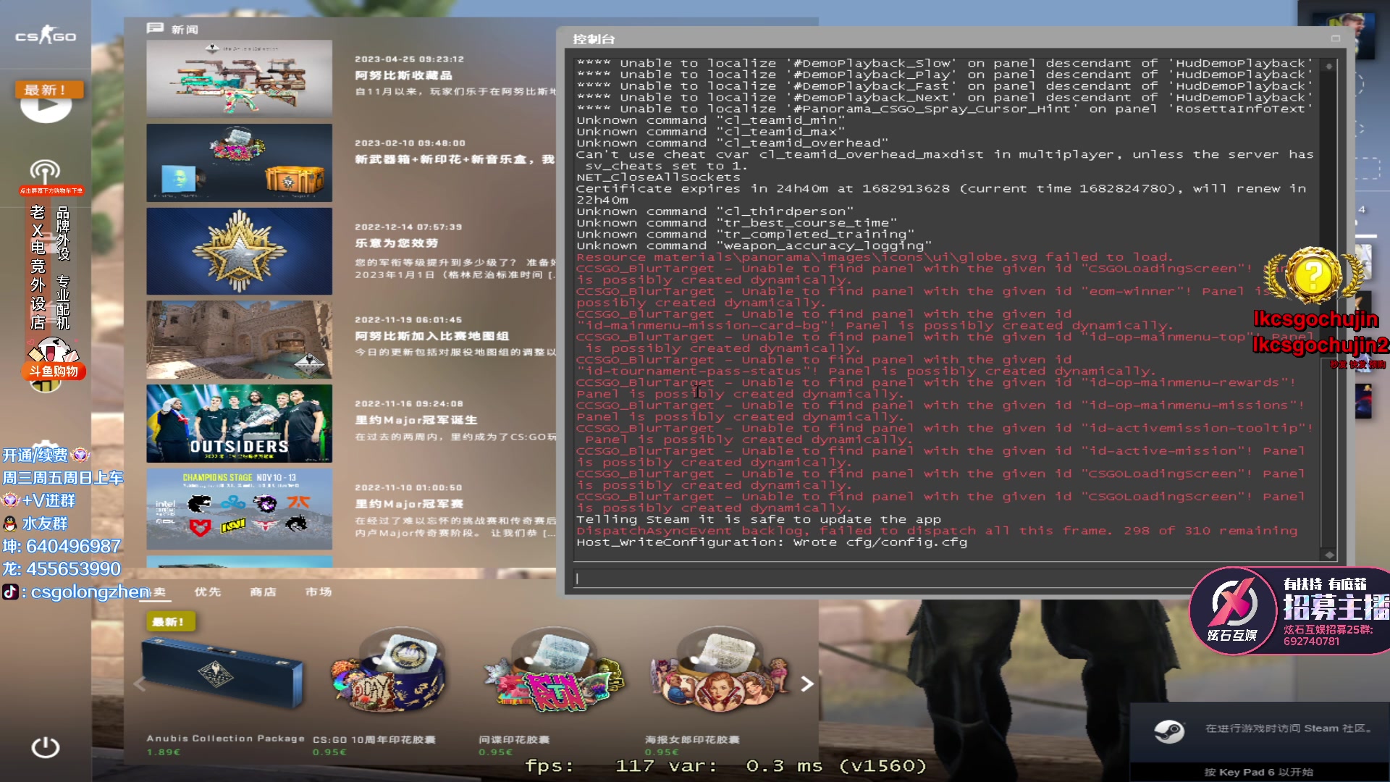Viewport: 1390px width, 782px height.
Task: Click the 'Anubis Collection Package' item name
Action: tap(225, 739)
